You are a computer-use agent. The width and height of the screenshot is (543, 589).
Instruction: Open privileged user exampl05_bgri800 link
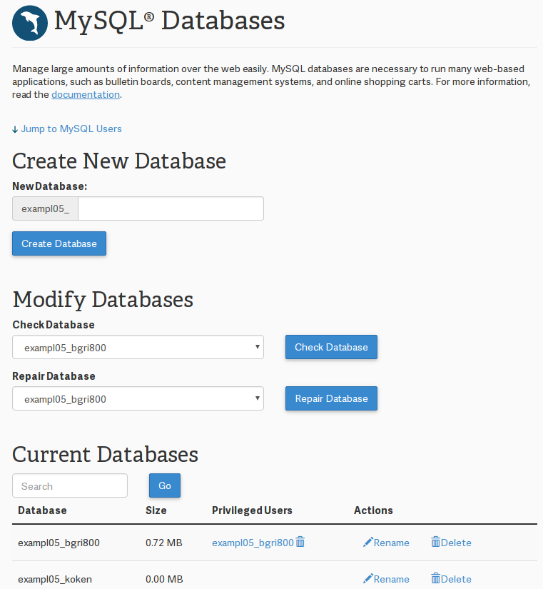tap(253, 543)
